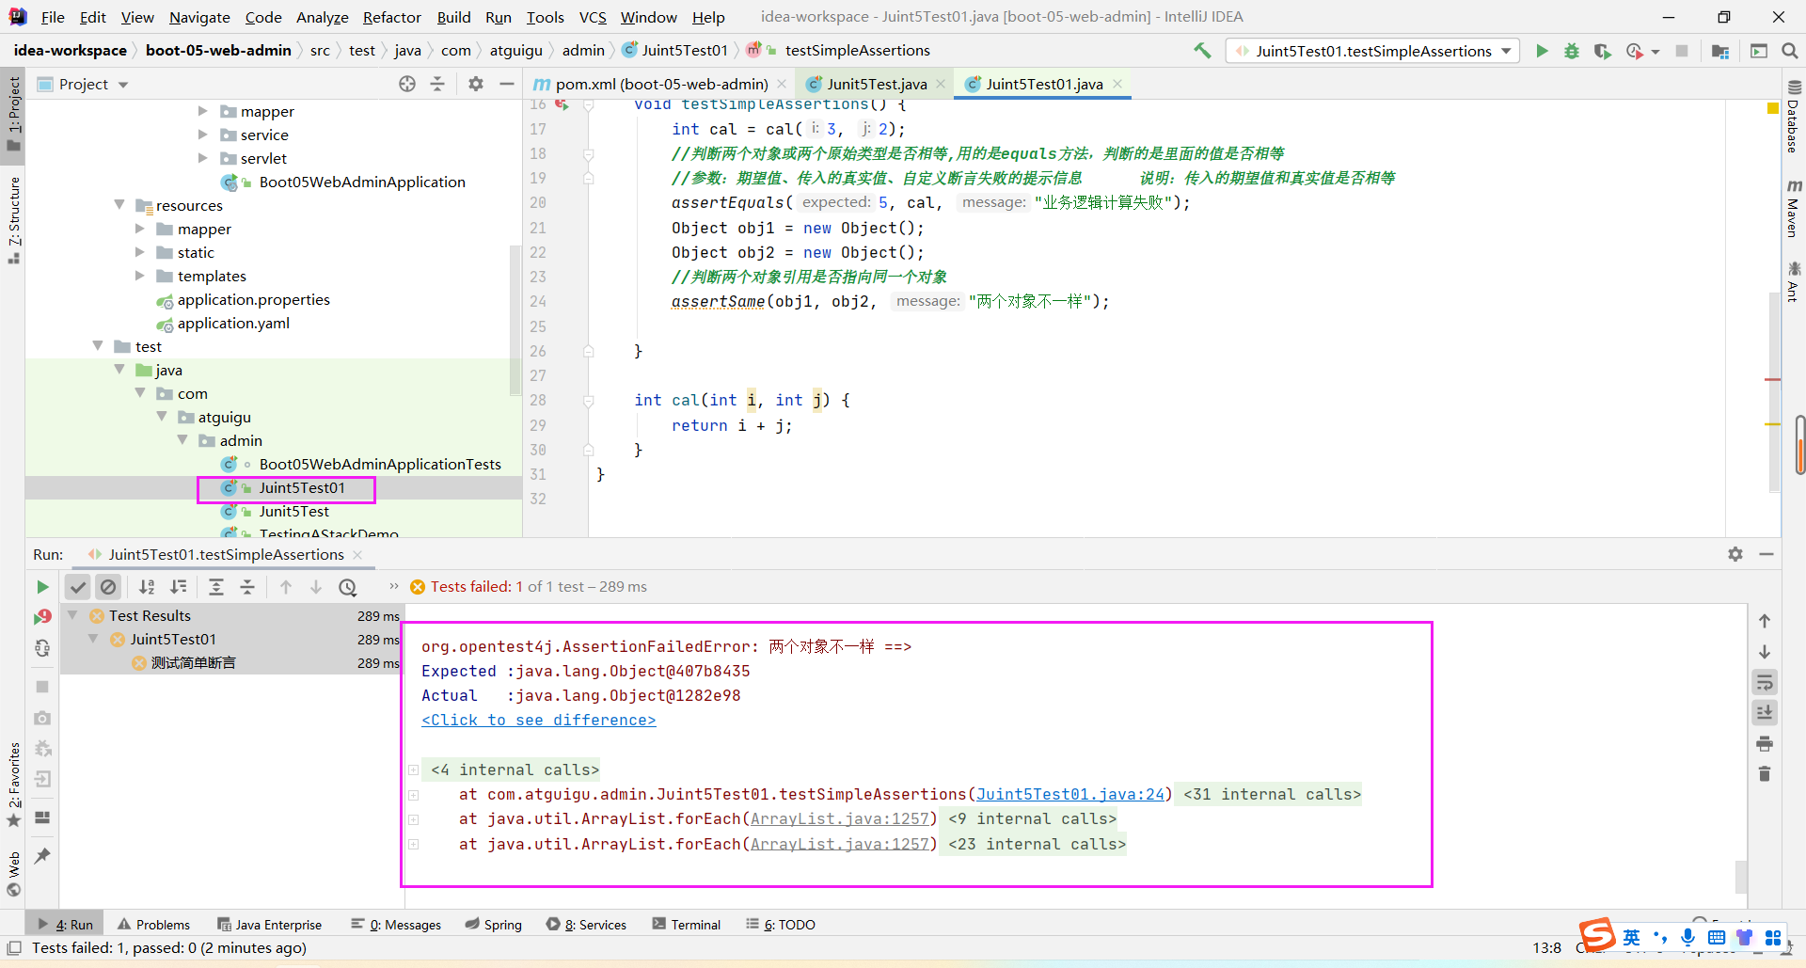Open the Refactor menu
Screen dimensions: 1806x968
click(x=391, y=17)
